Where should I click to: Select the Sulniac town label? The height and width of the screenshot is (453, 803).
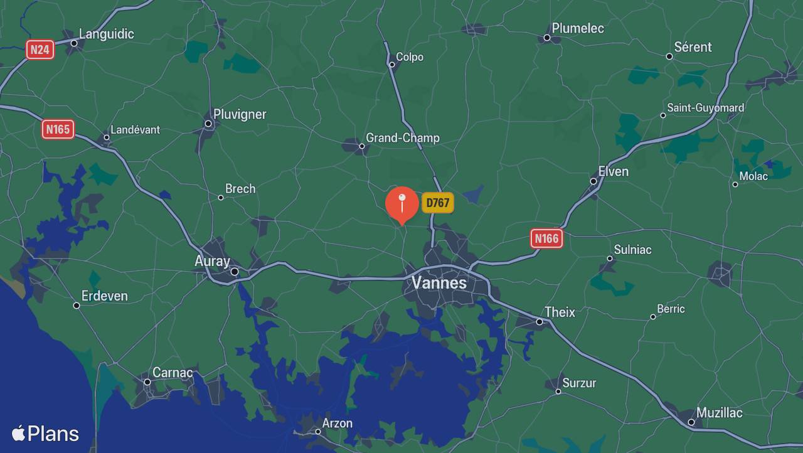[632, 250]
